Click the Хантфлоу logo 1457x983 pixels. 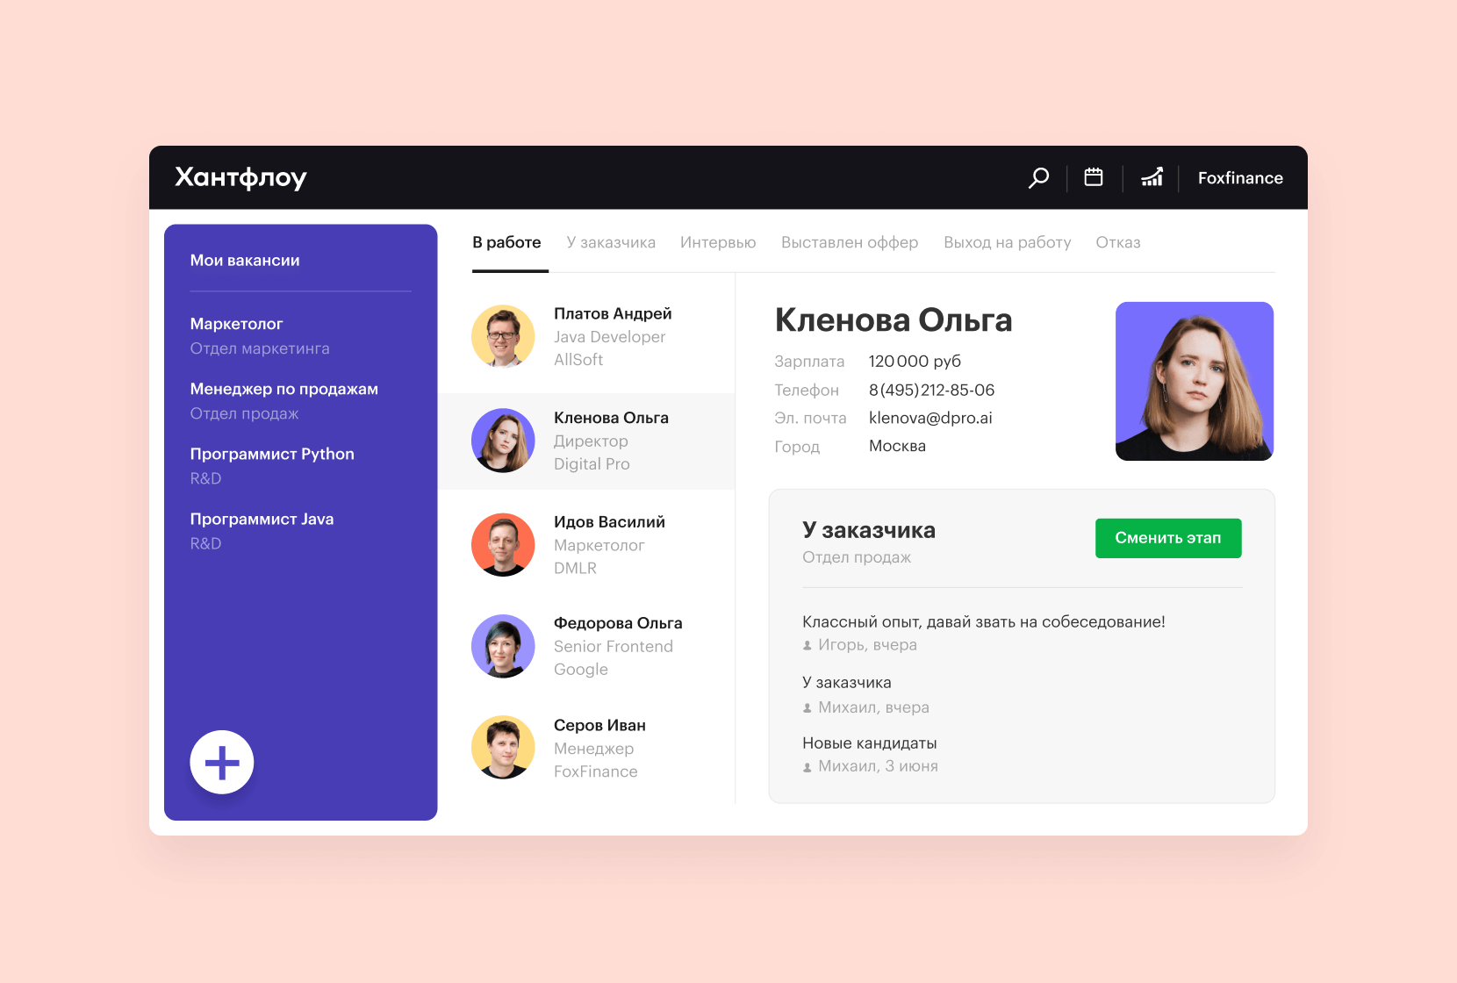click(x=241, y=177)
